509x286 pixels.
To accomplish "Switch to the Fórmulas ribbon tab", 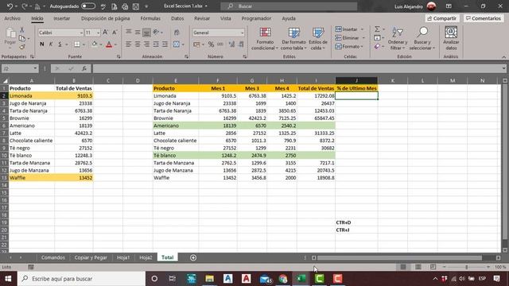I will (x=150, y=18).
